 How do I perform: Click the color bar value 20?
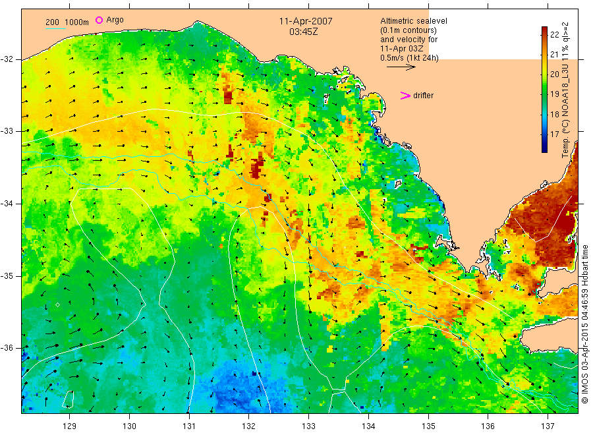(x=554, y=74)
